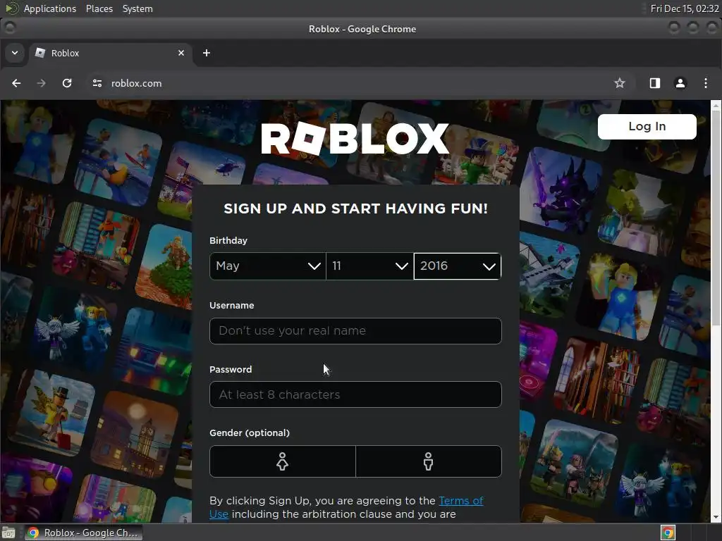Click the scrollbar down arrow

(716, 518)
